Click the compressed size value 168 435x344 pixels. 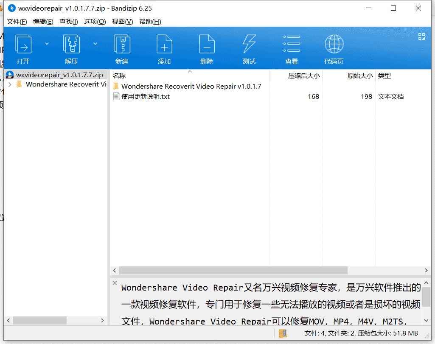pos(313,96)
